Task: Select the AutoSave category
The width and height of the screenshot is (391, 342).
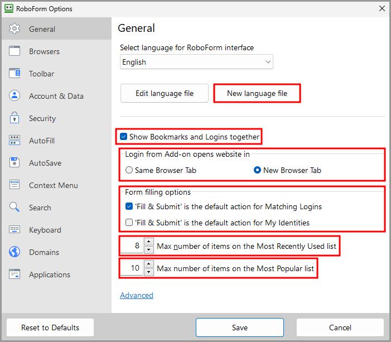Action: click(x=56, y=163)
